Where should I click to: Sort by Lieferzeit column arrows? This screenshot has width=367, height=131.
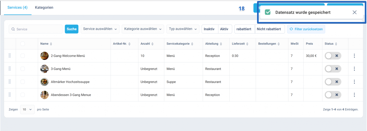[247, 44]
